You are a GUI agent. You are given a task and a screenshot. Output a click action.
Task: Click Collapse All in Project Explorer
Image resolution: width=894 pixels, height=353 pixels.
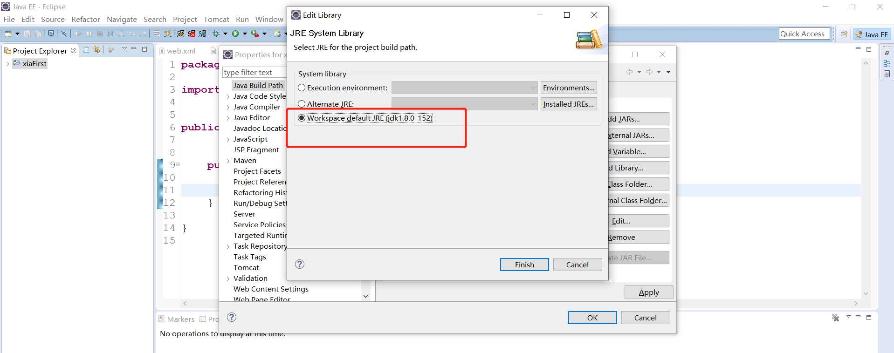(x=86, y=50)
